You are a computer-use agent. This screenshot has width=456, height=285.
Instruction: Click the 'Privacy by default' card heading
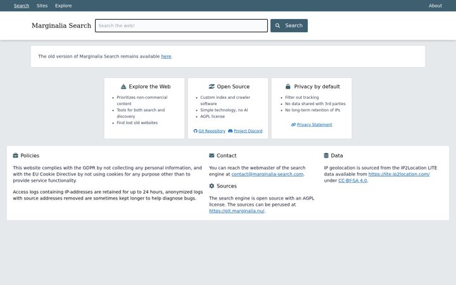(317, 87)
